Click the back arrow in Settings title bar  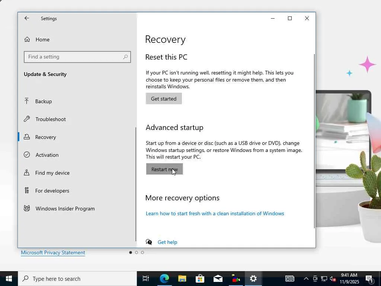click(x=27, y=18)
